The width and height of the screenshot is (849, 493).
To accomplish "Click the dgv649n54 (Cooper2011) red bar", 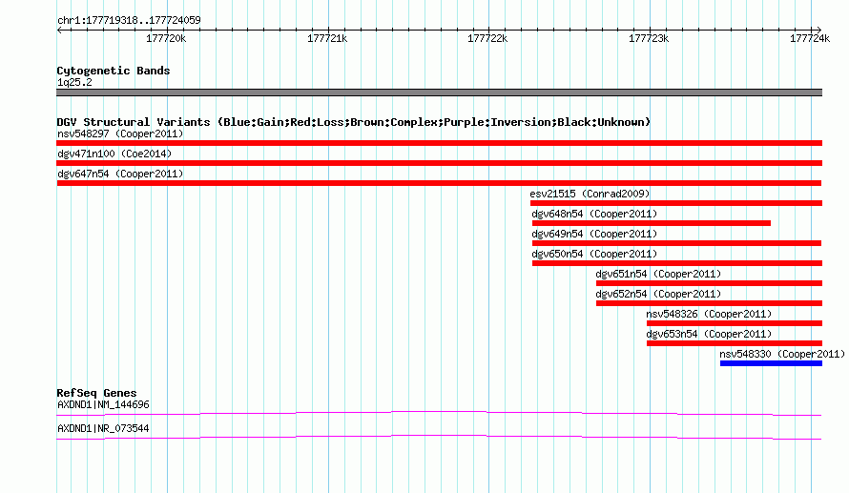I will coord(677,243).
